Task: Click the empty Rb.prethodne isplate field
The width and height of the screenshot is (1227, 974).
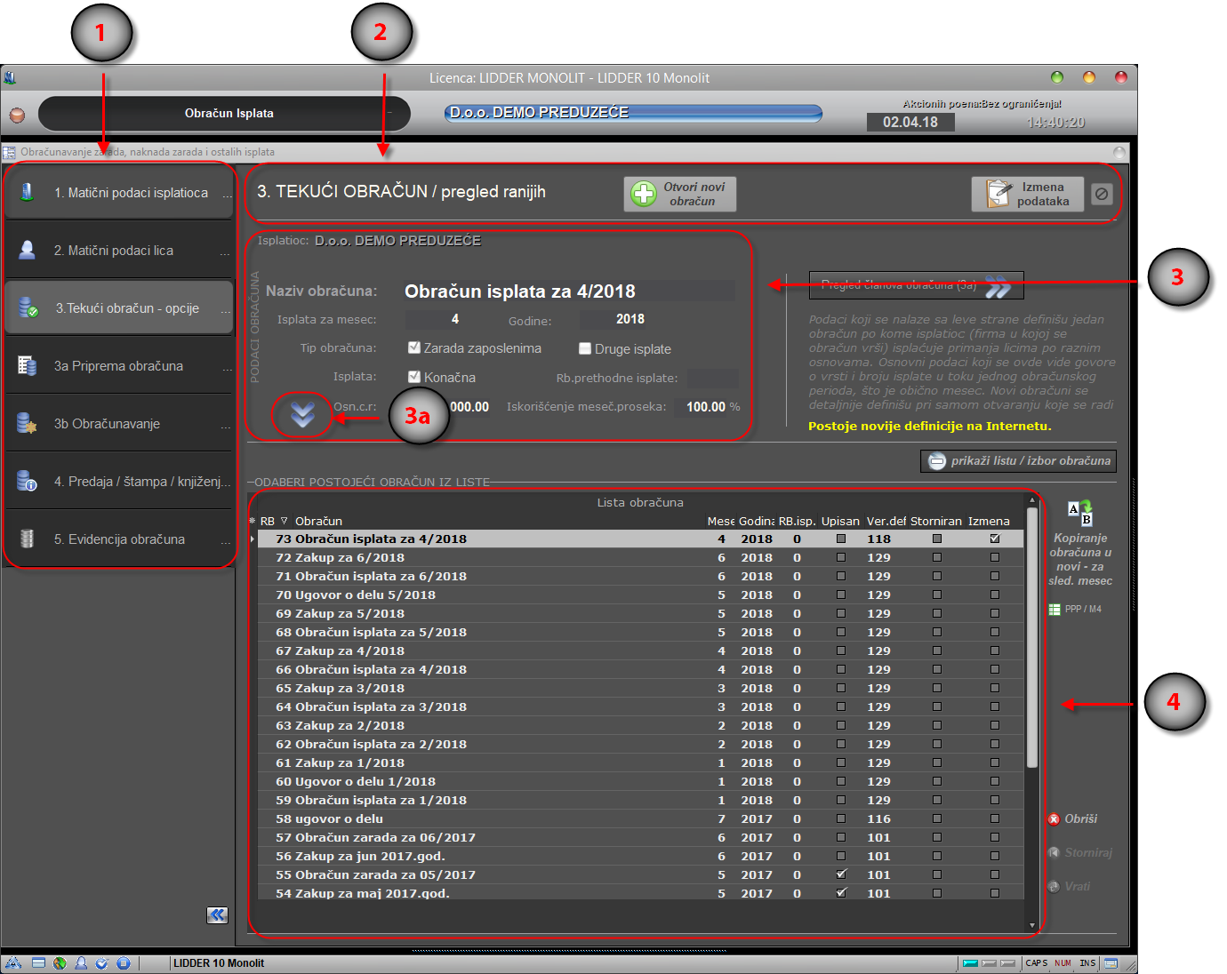Action: tap(712, 378)
